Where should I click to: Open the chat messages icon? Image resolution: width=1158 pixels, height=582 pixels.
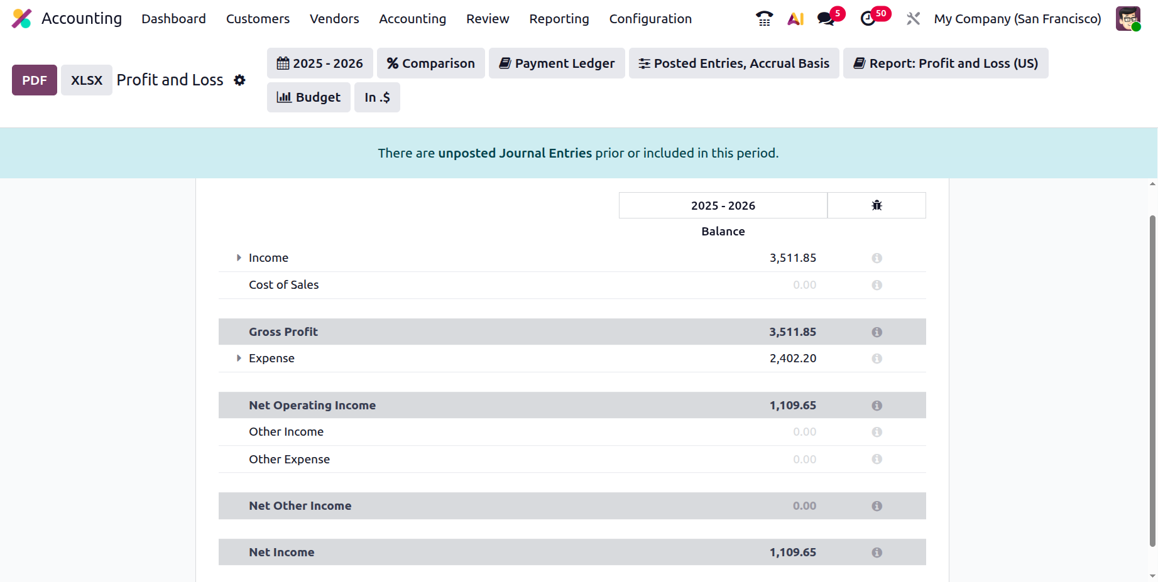[x=827, y=19]
